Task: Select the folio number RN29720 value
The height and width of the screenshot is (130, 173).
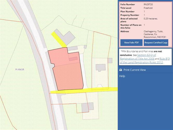Action: (148, 4)
